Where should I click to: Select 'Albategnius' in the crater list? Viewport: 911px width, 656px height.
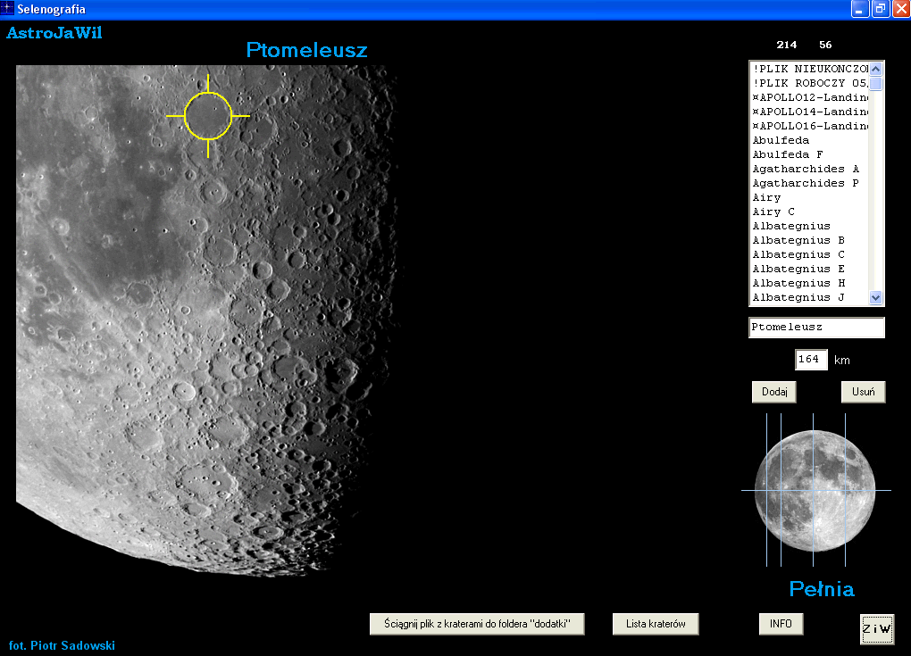810,226
